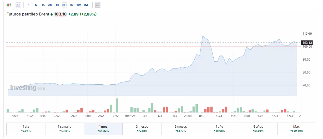Click the 110,00 price axis label
This screenshot has width=323, height=139.
point(307,33)
